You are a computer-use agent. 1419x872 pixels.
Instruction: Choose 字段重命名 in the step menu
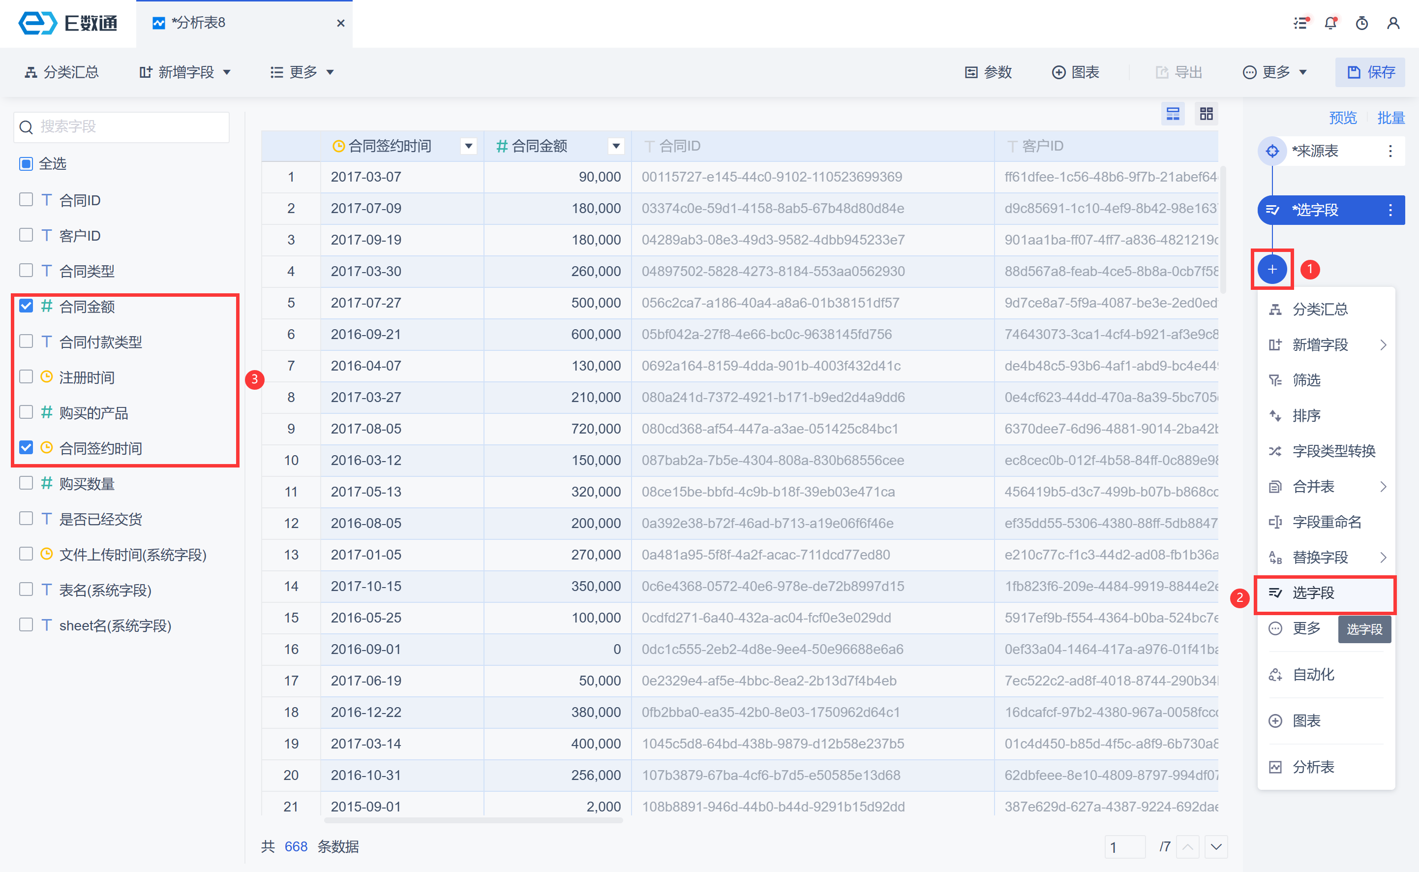1326,522
